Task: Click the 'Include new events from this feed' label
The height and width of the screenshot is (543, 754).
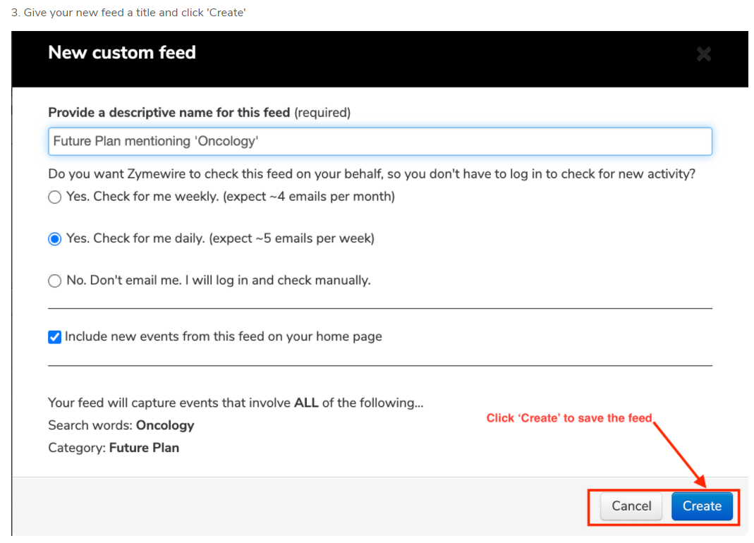Action: pyautogui.click(x=223, y=336)
